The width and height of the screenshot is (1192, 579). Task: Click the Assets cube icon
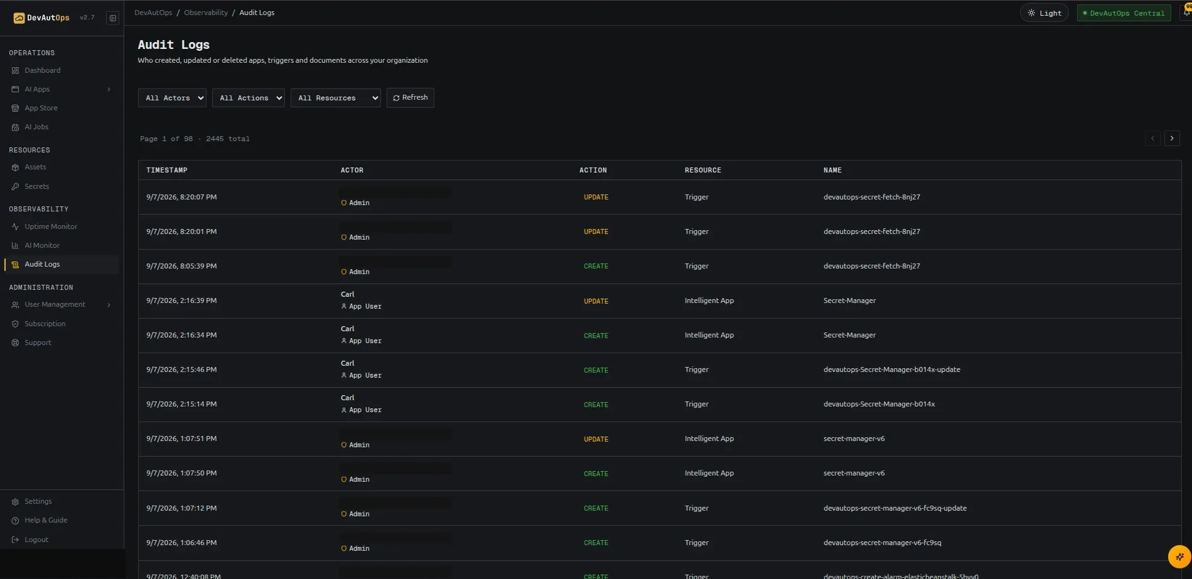click(15, 167)
